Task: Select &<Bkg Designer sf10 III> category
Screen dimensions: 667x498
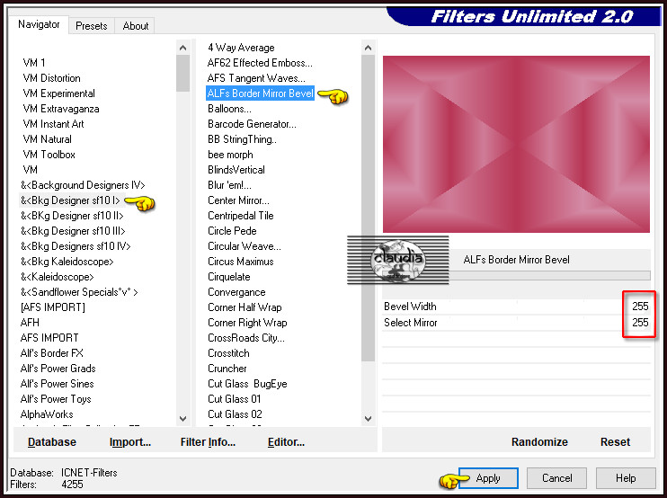Action: tap(73, 231)
